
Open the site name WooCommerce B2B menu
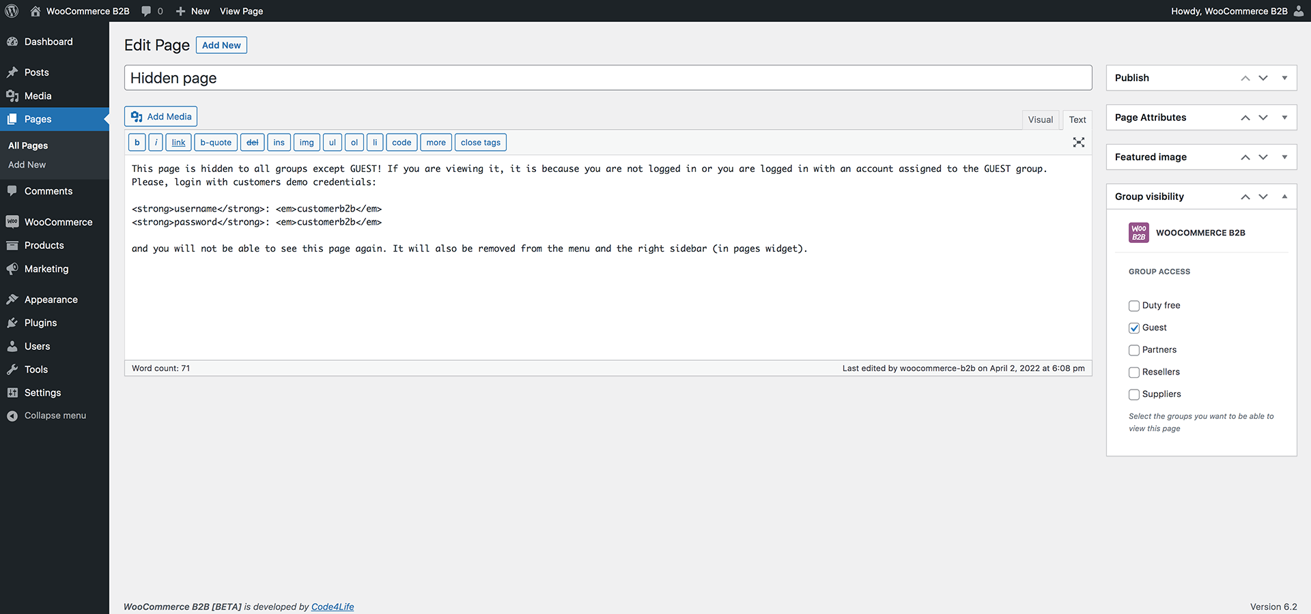[x=81, y=11]
